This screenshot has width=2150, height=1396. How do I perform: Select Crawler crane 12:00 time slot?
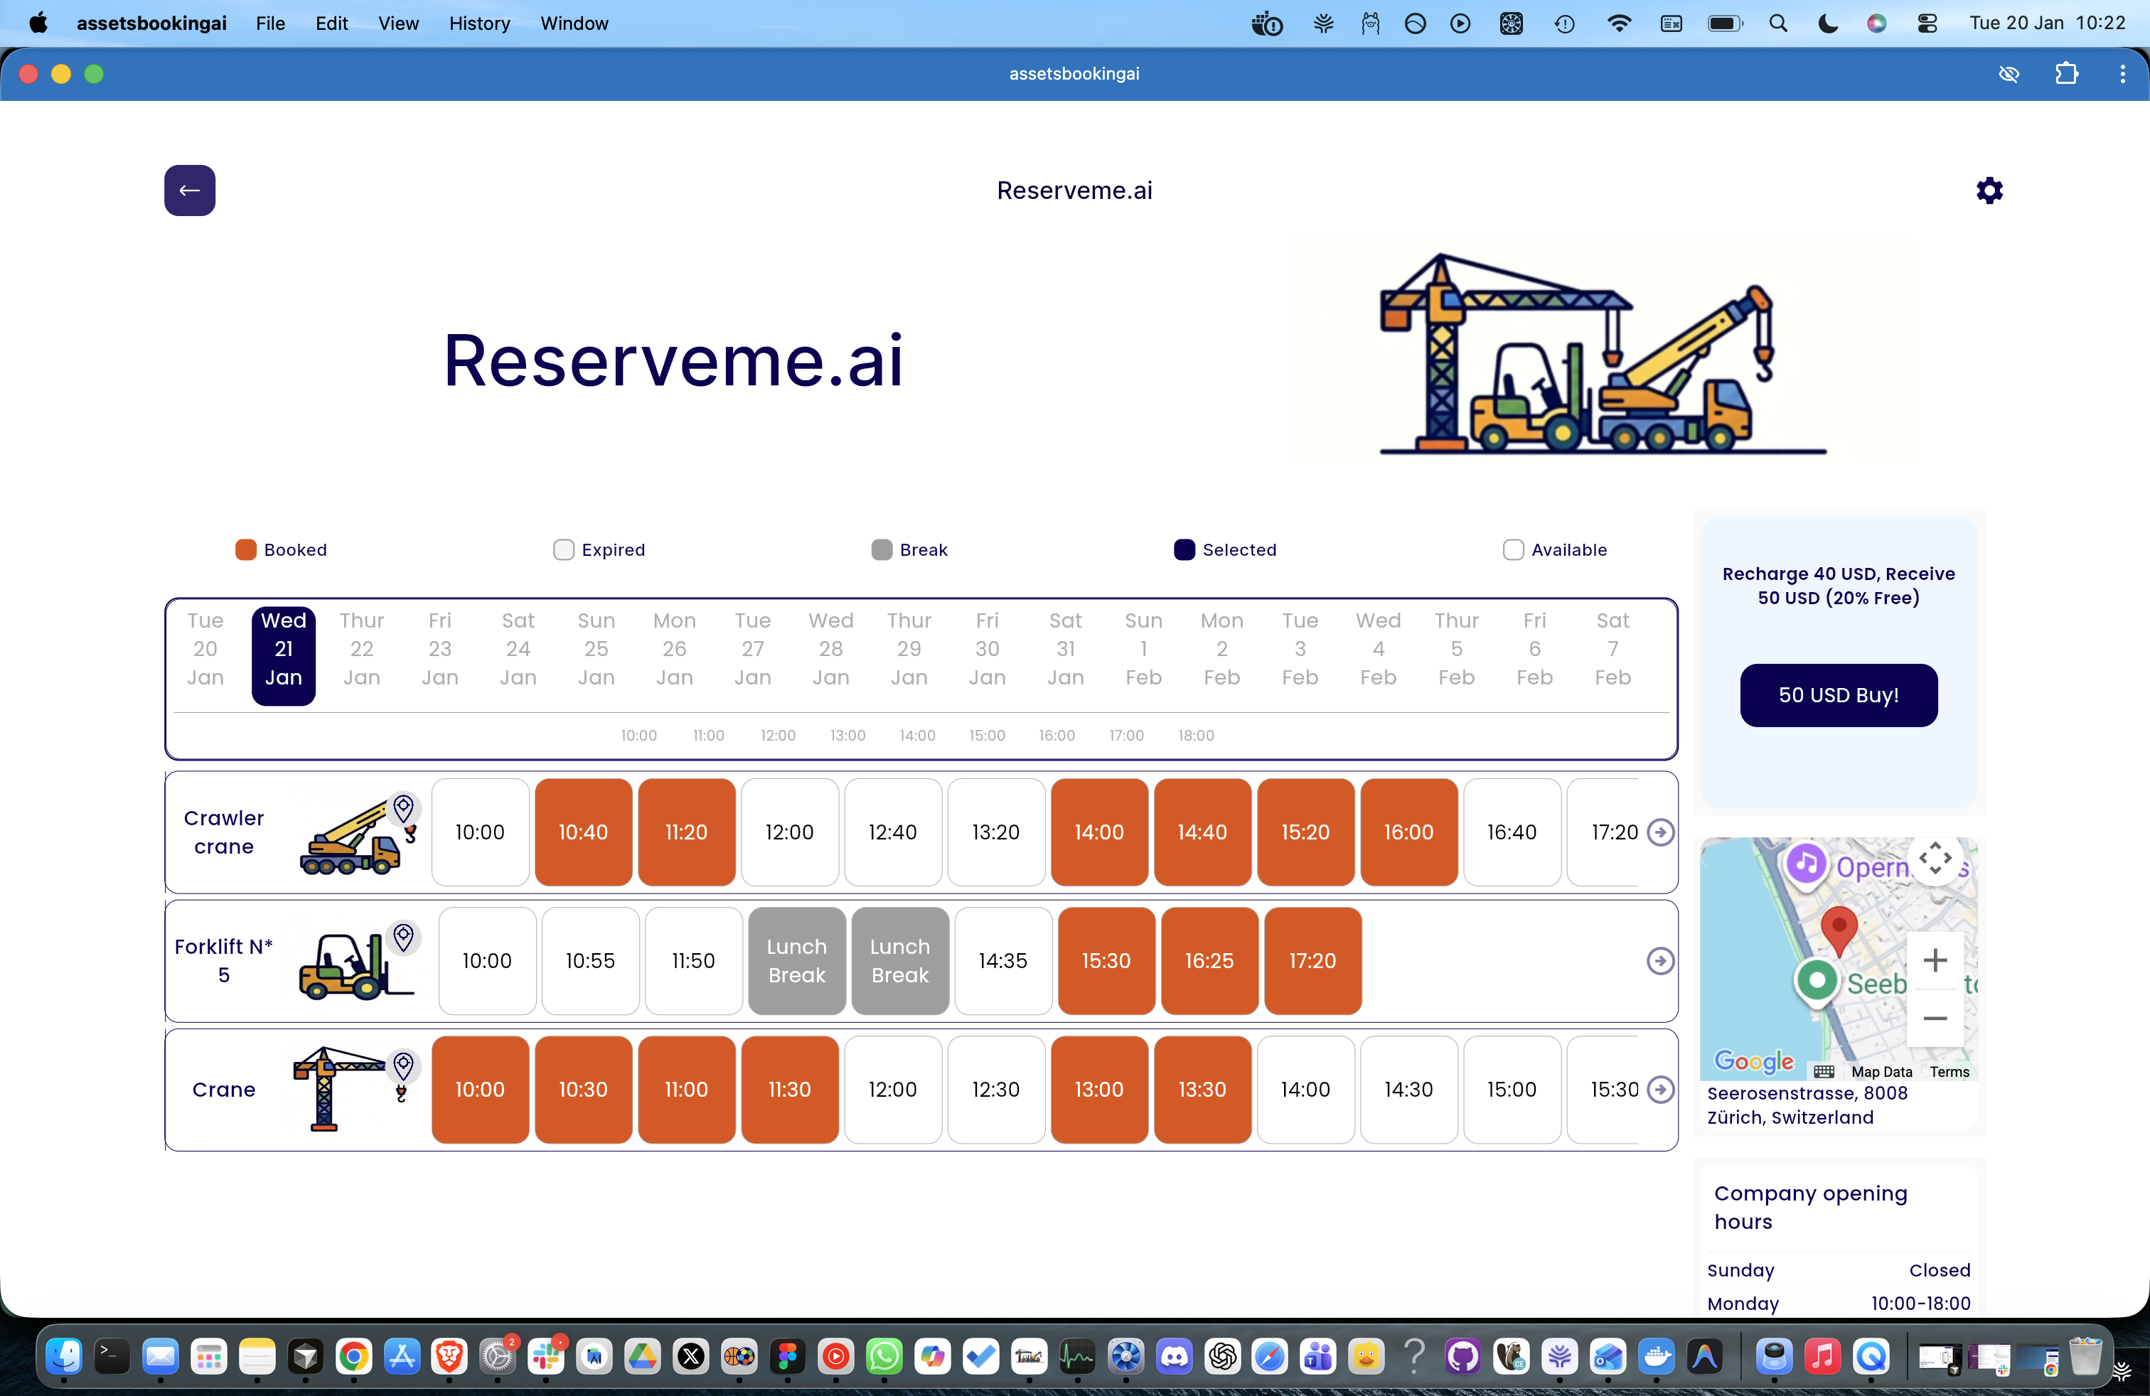click(x=788, y=832)
